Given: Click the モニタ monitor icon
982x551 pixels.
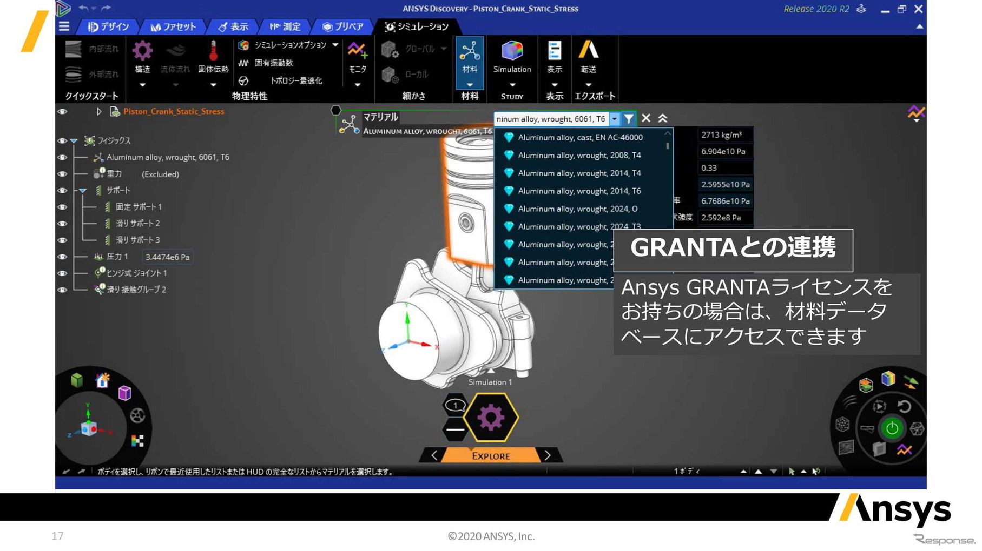Looking at the screenshot, I should click(357, 51).
